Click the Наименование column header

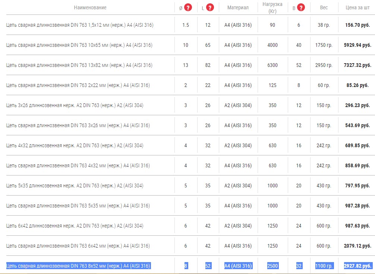click(x=90, y=7)
